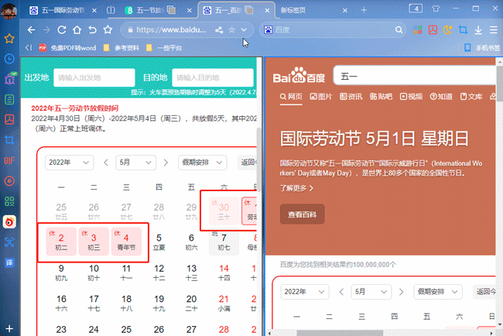Click the share icon in address bar
Screen dimensions: 503x336
point(219,30)
